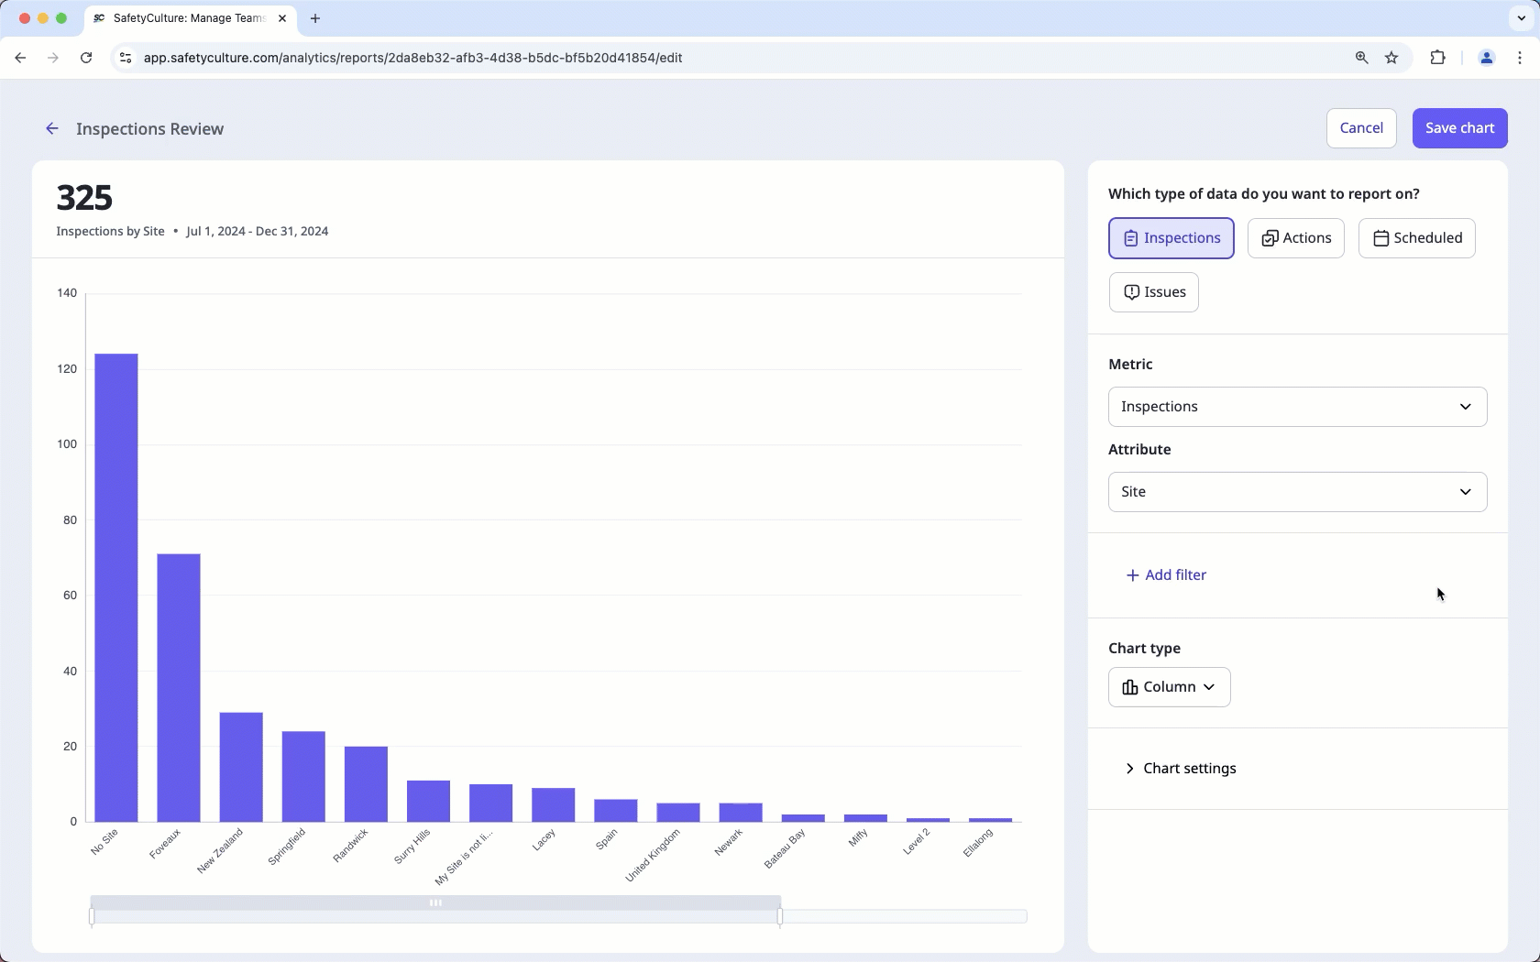Open the browser extensions puzzle icon

(x=1437, y=58)
